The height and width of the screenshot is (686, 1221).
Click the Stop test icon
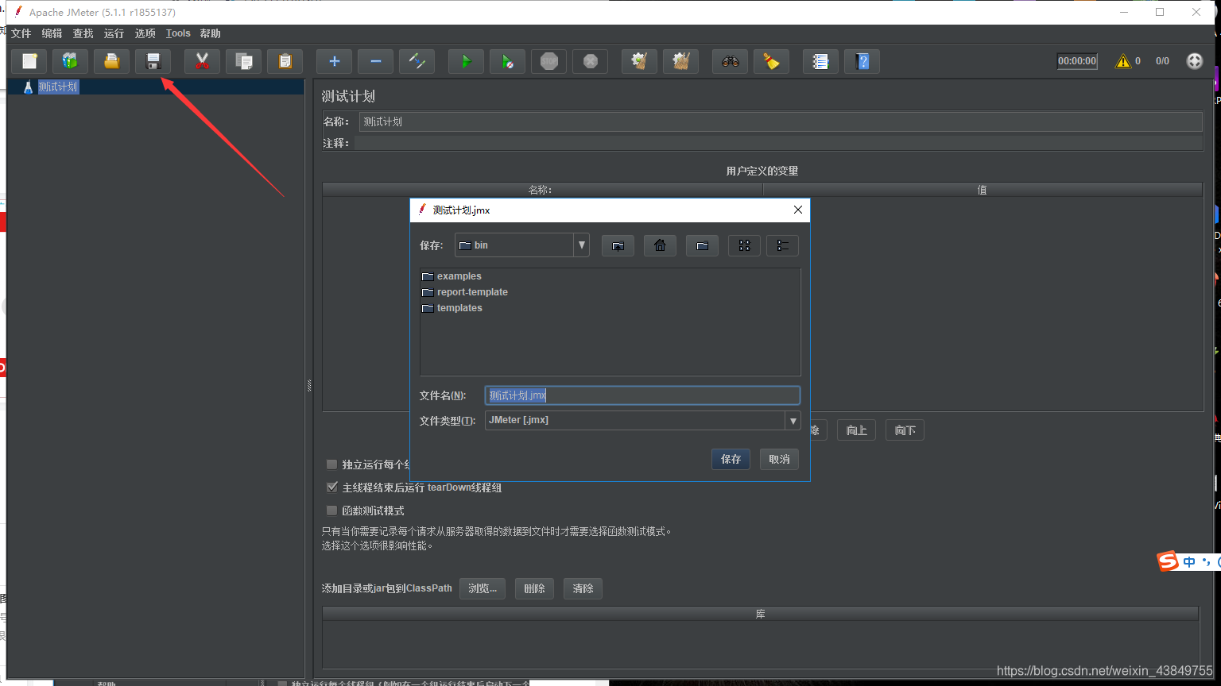click(x=548, y=61)
